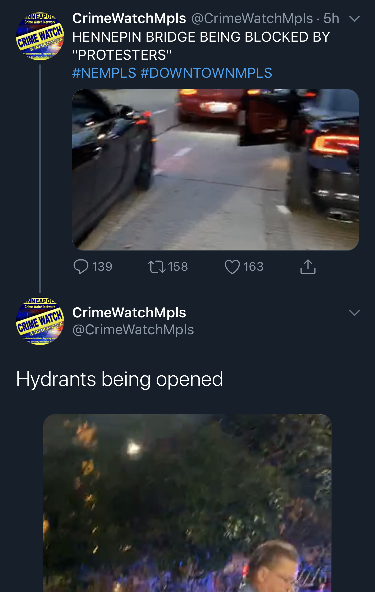375x592 pixels.
Task: Open CrimeWatchMpls avatar on the first tweet
Action: click(40, 37)
